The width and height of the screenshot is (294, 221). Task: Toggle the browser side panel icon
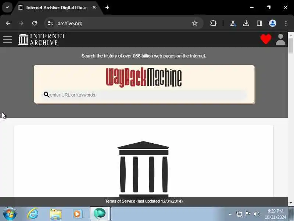[259, 23]
